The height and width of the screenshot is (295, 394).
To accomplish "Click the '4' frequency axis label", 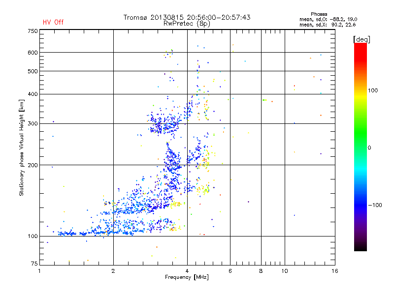I will click(187, 271).
